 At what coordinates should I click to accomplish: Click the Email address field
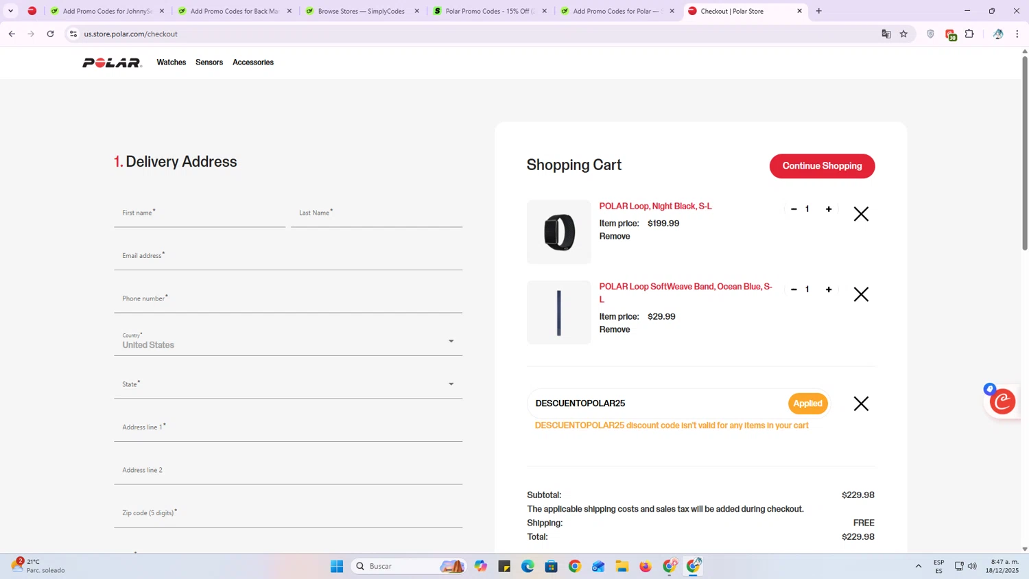(288, 256)
